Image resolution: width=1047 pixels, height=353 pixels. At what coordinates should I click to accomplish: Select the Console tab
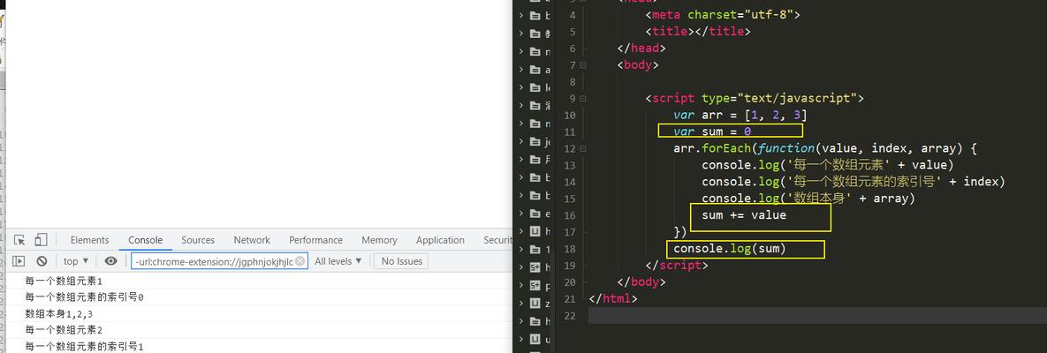coord(146,240)
